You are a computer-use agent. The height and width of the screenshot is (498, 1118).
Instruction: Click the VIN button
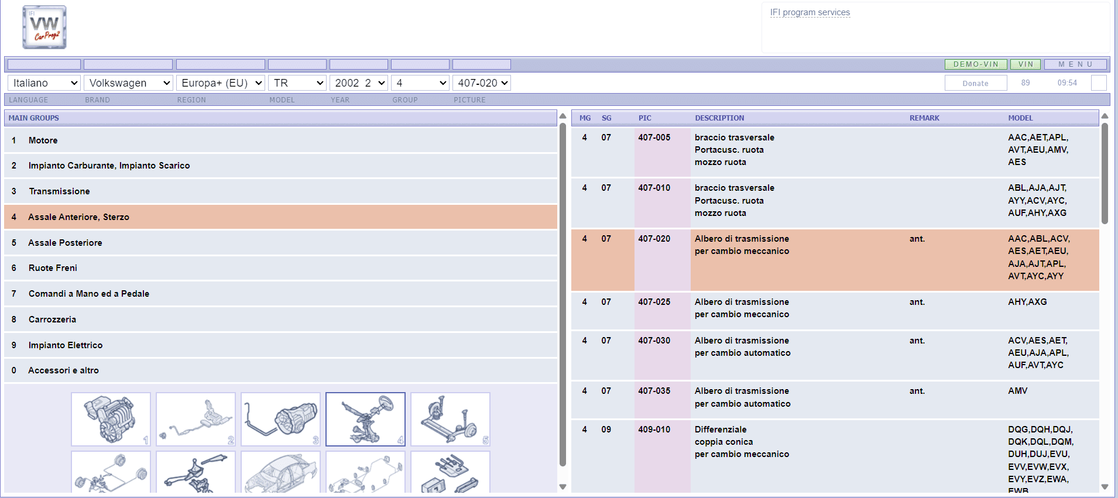point(1026,64)
